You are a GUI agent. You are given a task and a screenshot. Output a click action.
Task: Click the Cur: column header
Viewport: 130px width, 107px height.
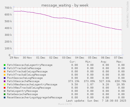pyautogui.click(x=73, y=62)
